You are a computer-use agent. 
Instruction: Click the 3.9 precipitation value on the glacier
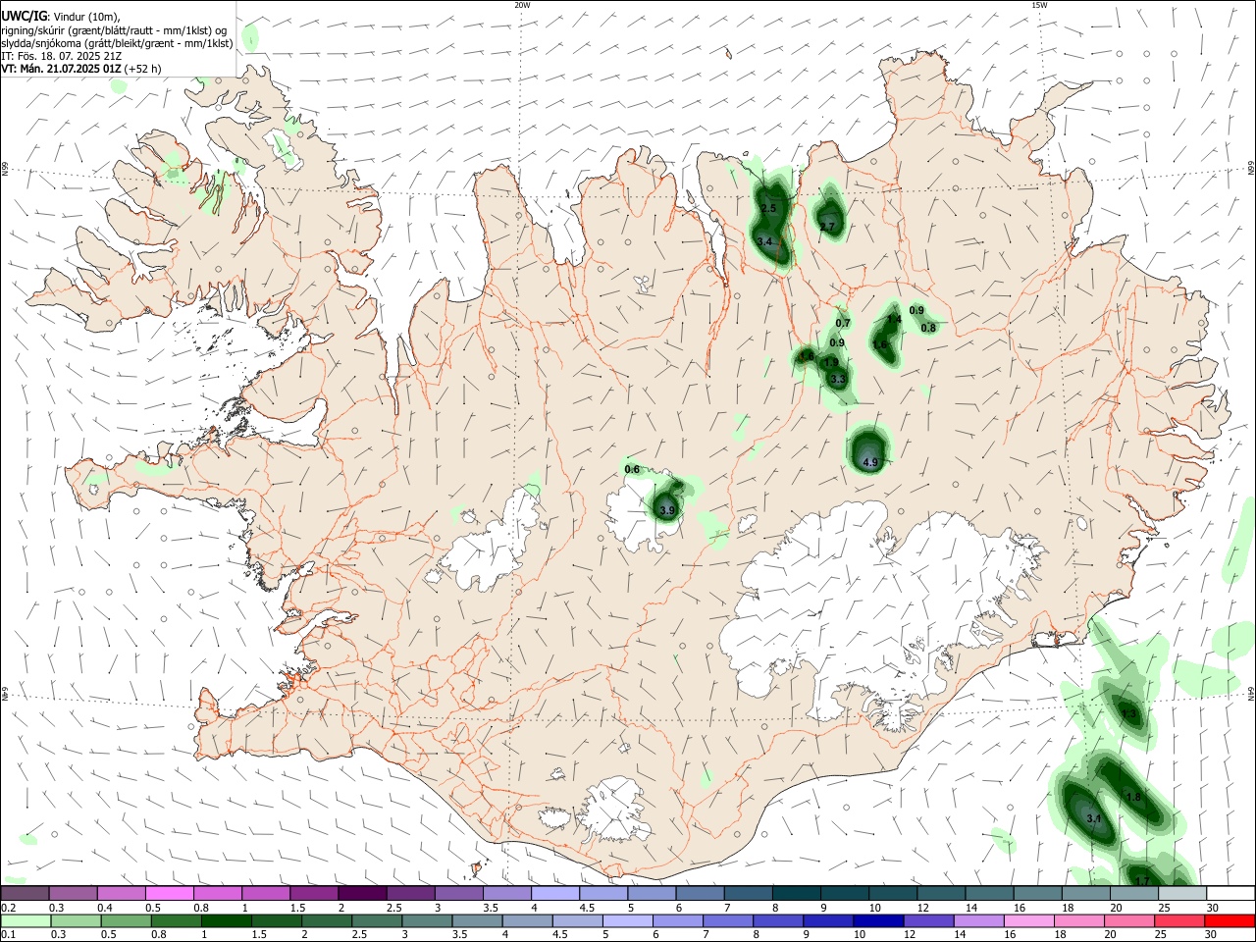point(667,511)
